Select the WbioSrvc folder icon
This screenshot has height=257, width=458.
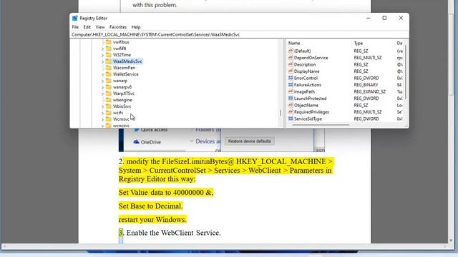click(108, 106)
